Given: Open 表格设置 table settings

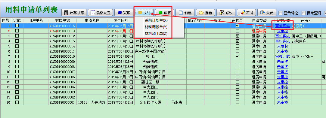Looking at the screenshot, I should click(101, 13).
